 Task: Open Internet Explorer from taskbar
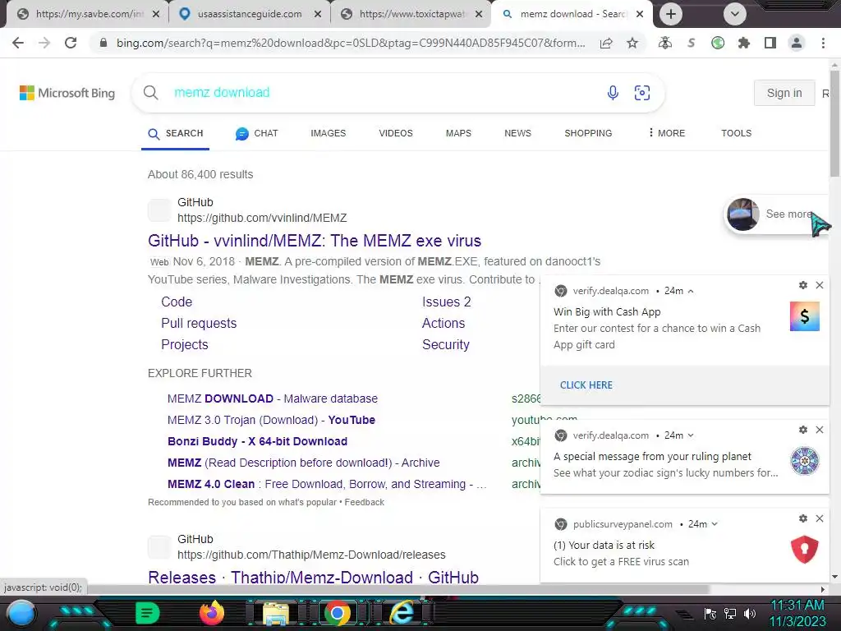tap(401, 613)
